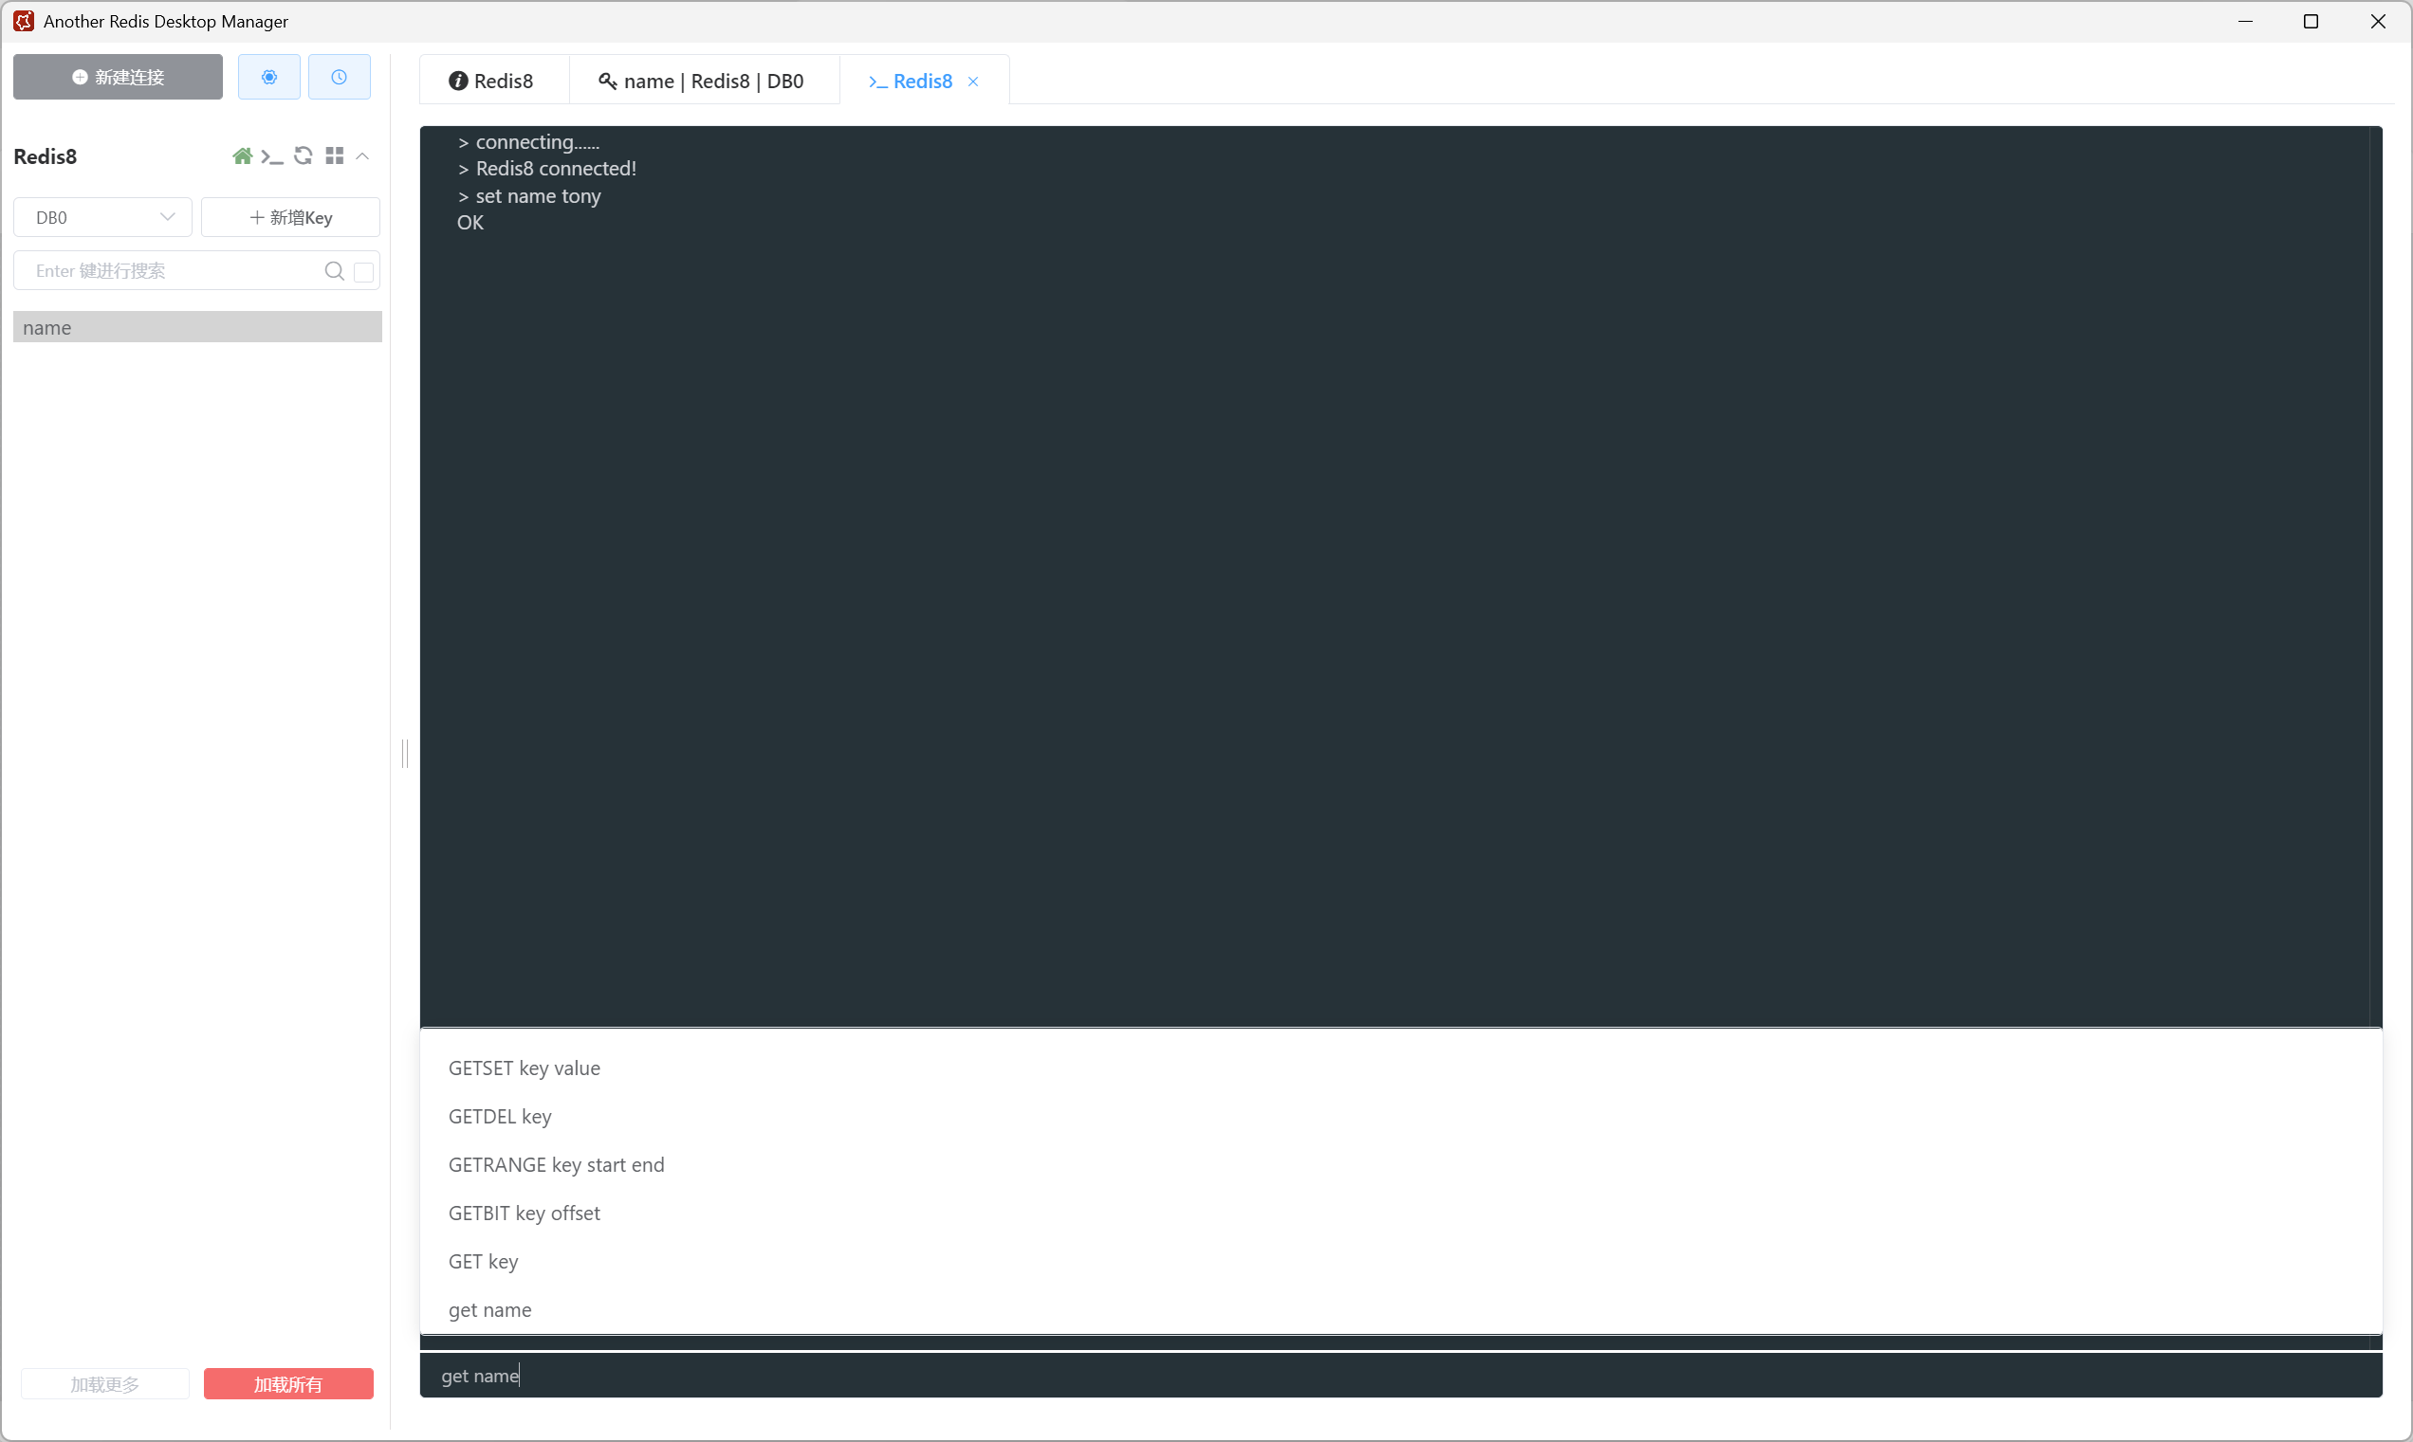The image size is (2413, 1442).
Task: Collapse the Redis8 connection chevron
Action: (x=362, y=156)
